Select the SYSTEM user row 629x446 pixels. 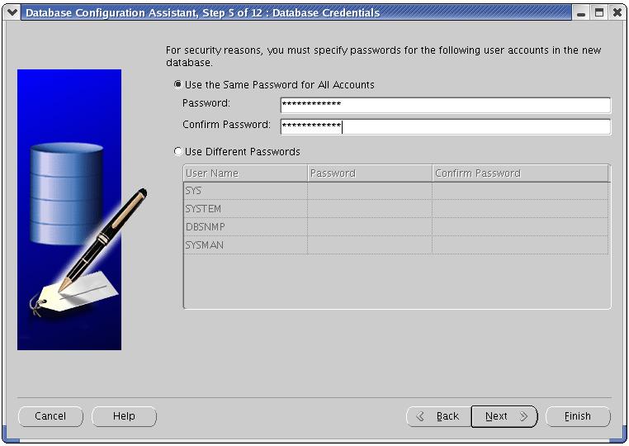click(x=244, y=209)
